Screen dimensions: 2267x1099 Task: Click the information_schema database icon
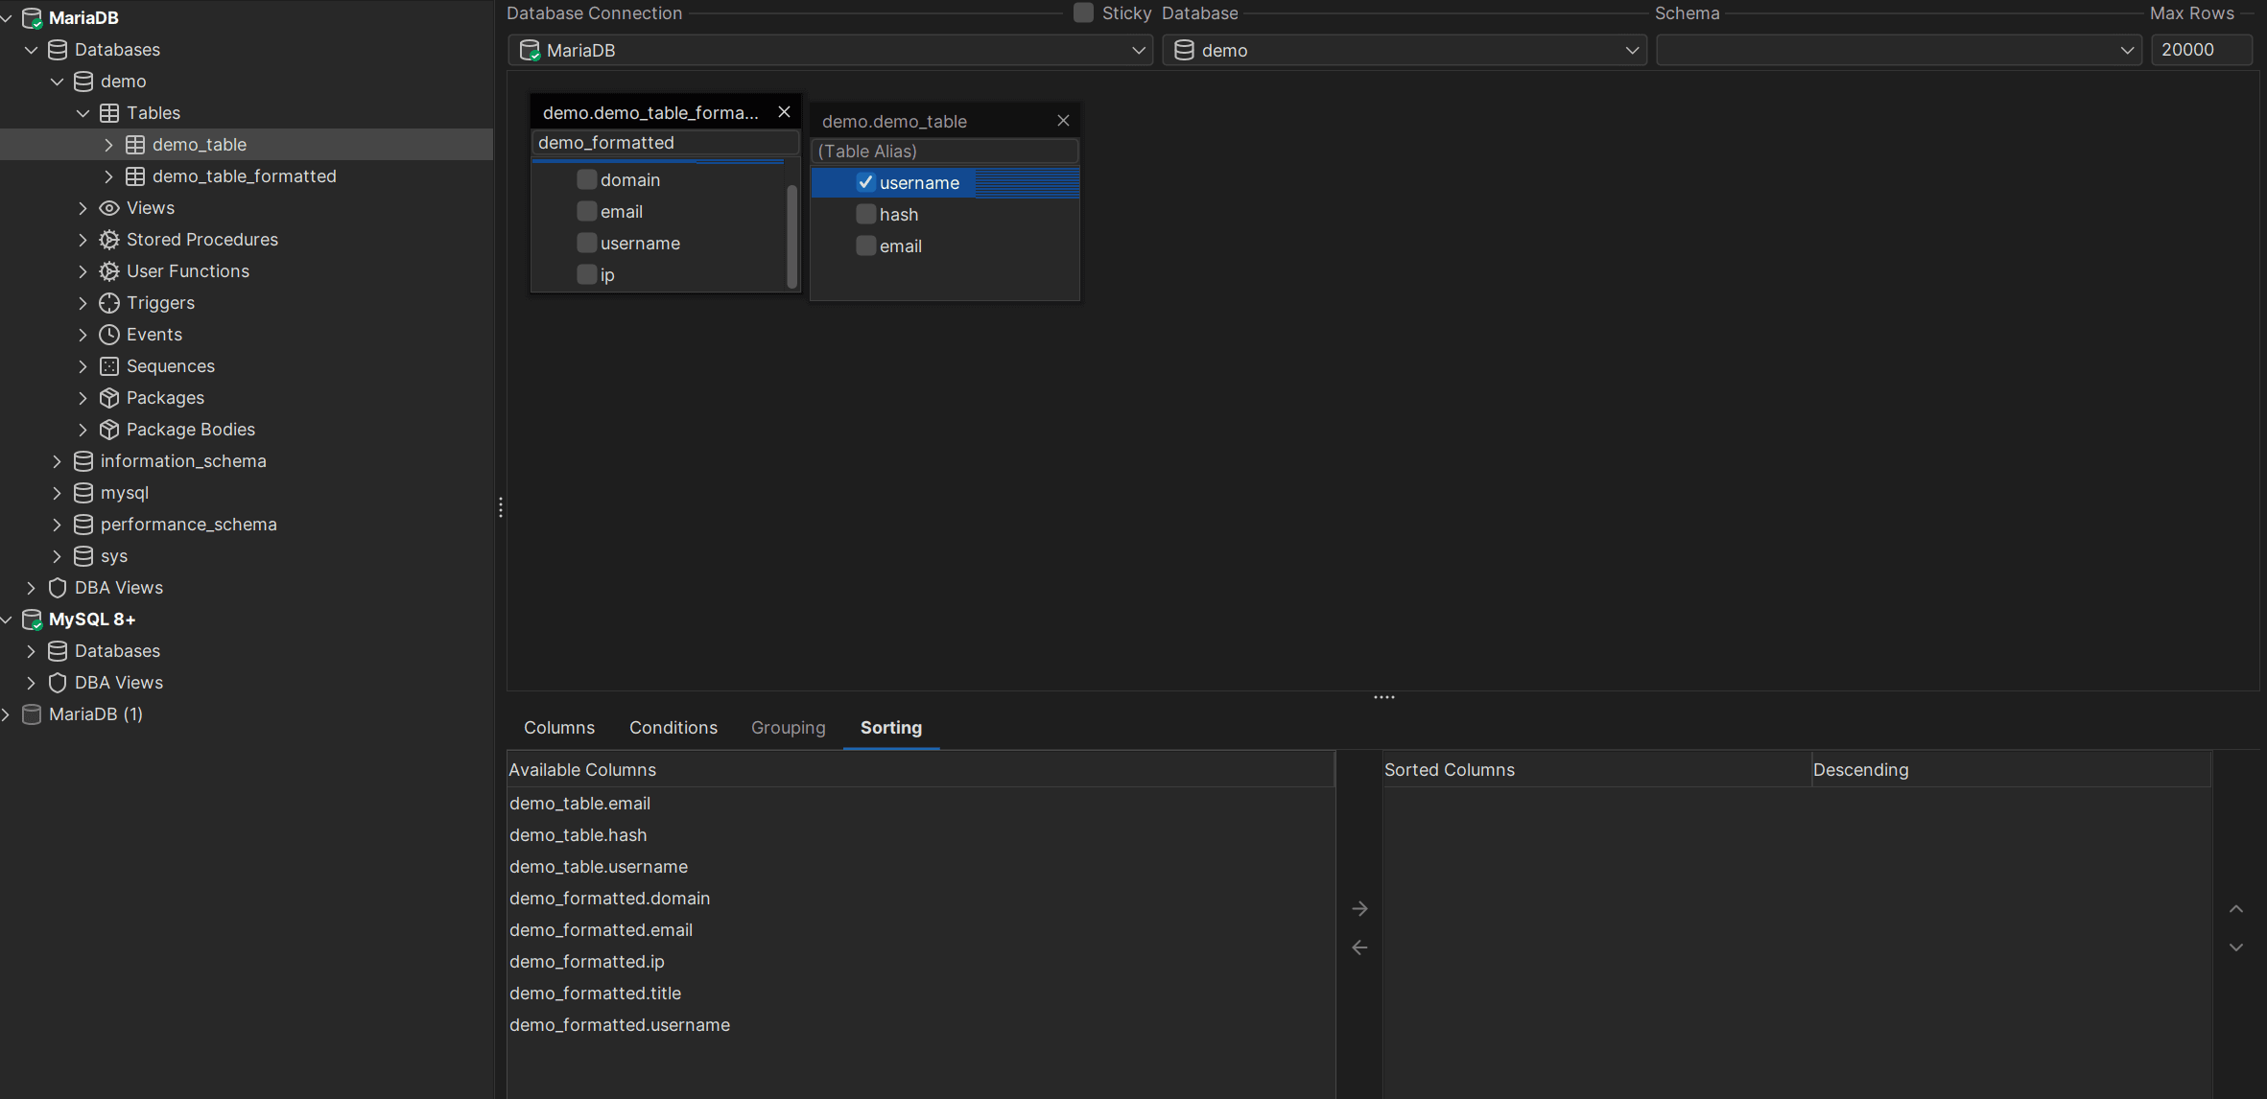point(83,461)
